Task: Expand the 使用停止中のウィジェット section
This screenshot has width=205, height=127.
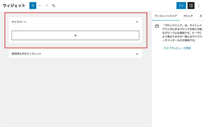Action: click(x=137, y=54)
